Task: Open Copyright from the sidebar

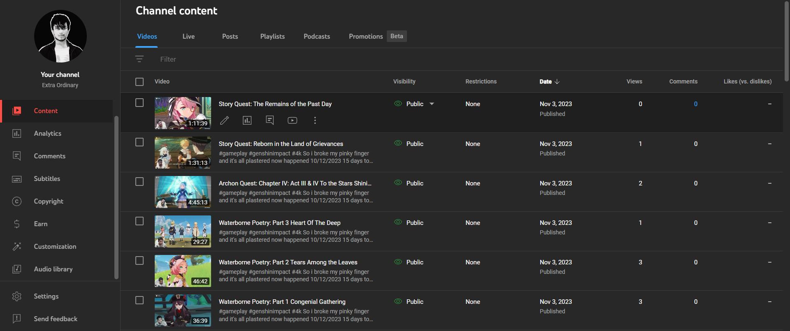Action: [x=49, y=201]
